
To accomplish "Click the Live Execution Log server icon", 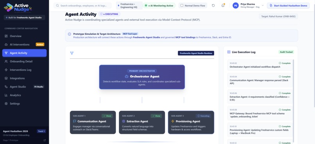I will pos(229,52).
